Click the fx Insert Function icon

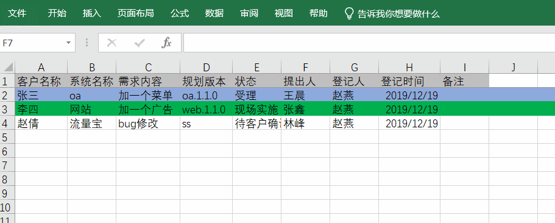pos(166,43)
